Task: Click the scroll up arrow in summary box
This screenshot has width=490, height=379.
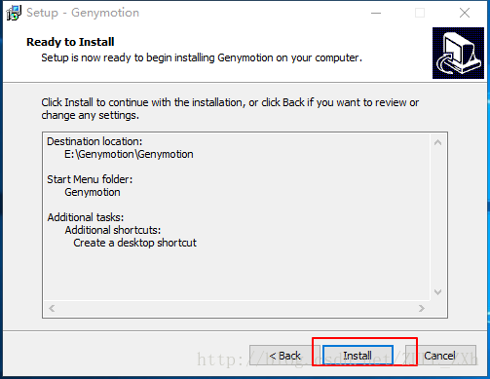Action: pos(437,142)
